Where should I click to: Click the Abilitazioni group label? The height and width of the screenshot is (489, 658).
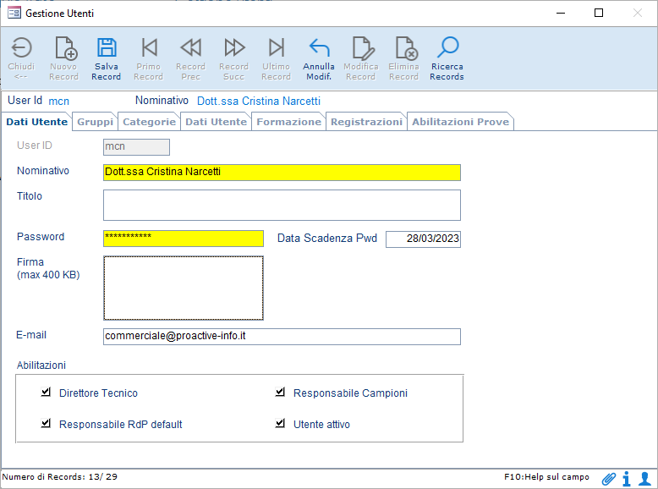click(41, 365)
